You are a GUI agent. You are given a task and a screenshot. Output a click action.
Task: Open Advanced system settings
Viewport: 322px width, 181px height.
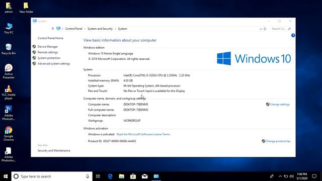(x=54, y=64)
